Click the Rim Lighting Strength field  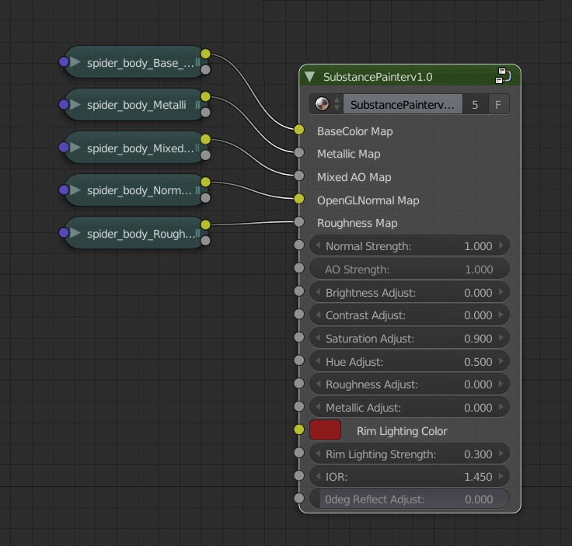pos(410,454)
